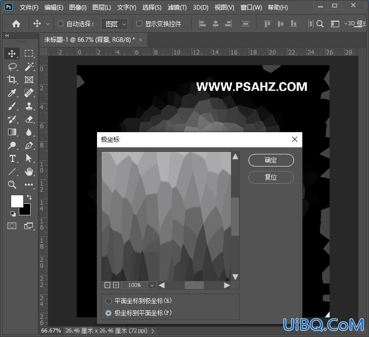Image resolution: width=369 pixels, height=337 pixels.
Task: Select the Path Selection tool
Action: (x=28, y=158)
